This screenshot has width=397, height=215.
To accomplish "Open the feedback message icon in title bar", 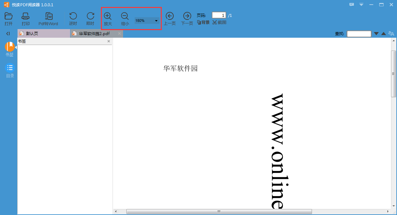I will [x=352, y=5].
